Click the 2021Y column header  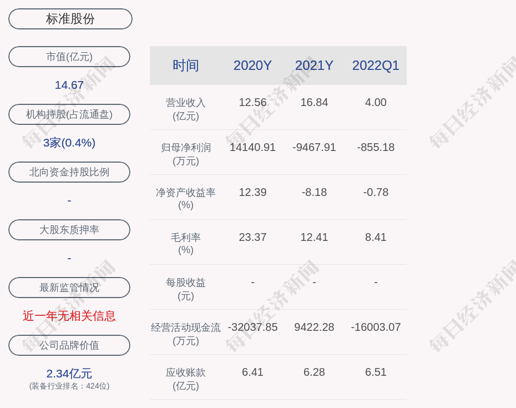pyautogui.click(x=314, y=66)
